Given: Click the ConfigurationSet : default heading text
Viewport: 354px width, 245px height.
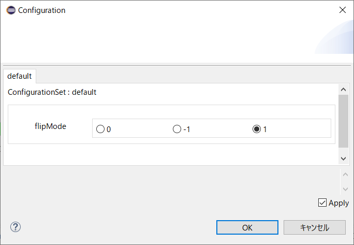Looking at the screenshot, I should [52, 92].
